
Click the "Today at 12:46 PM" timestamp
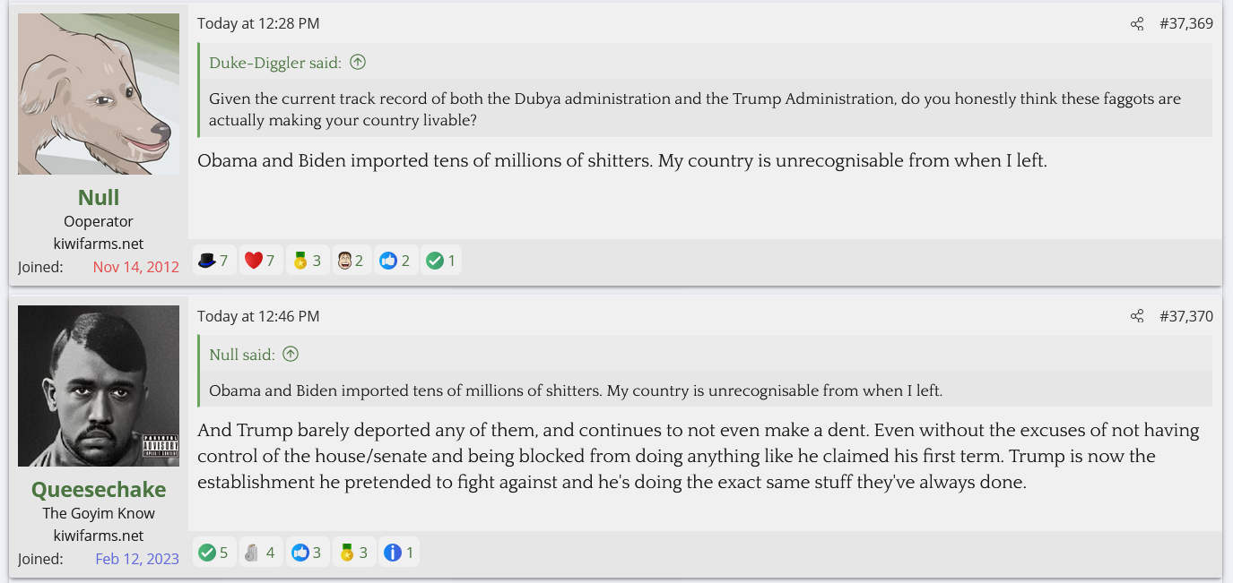click(258, 316)
